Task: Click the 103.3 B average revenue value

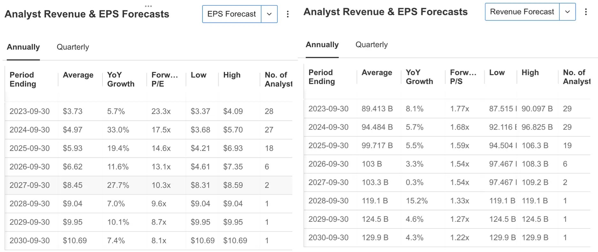Action: coord(375,183)
